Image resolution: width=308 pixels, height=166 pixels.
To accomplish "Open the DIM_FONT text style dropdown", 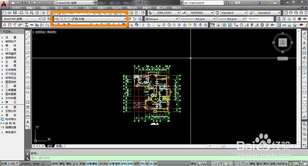I will coord(178,13).
